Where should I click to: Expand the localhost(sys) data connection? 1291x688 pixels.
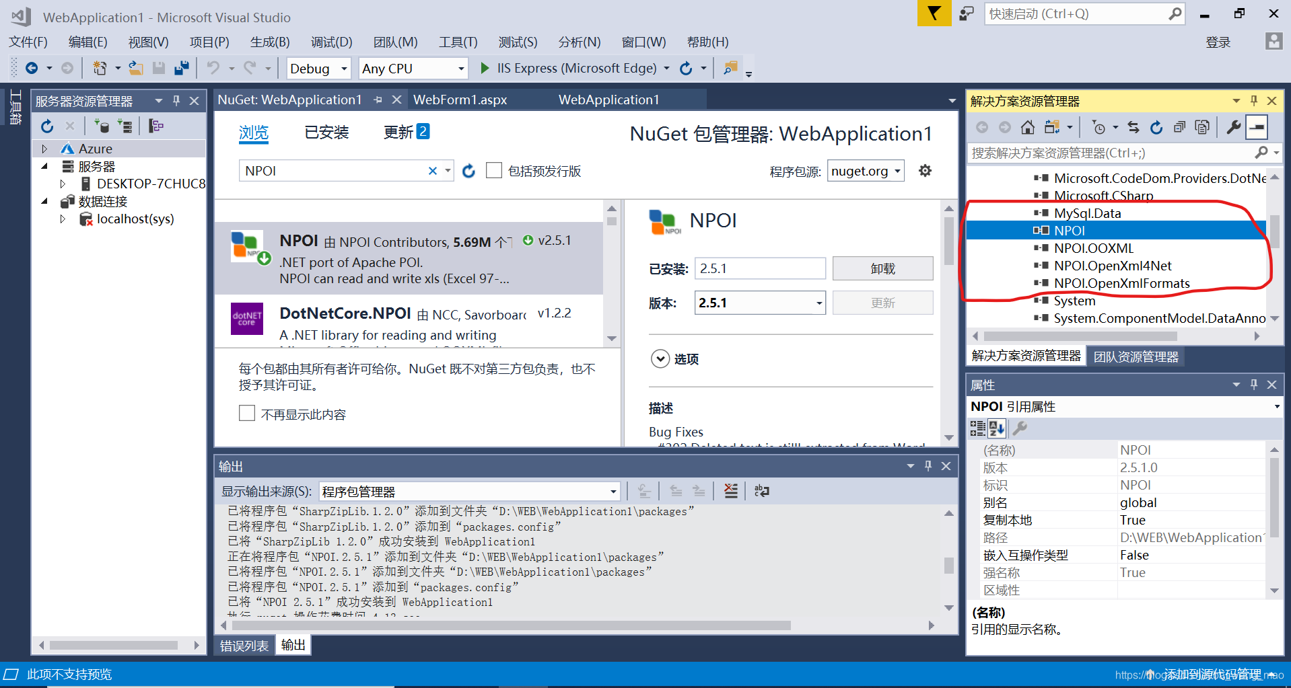63,219
